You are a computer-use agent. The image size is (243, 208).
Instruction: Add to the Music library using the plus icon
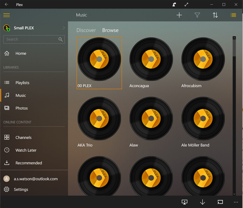[179, 15]
